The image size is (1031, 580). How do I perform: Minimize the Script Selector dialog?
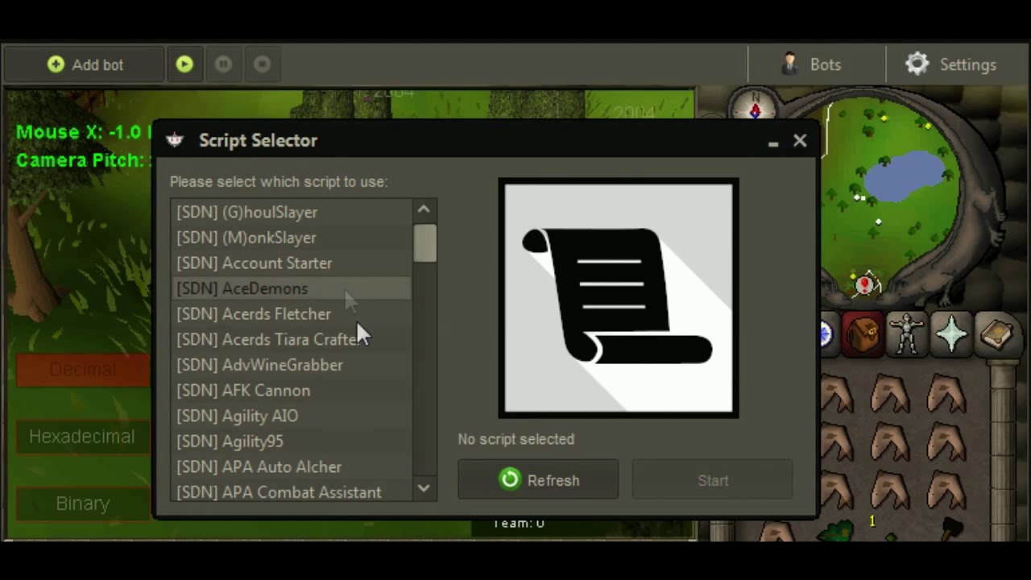tap(773, 143)
